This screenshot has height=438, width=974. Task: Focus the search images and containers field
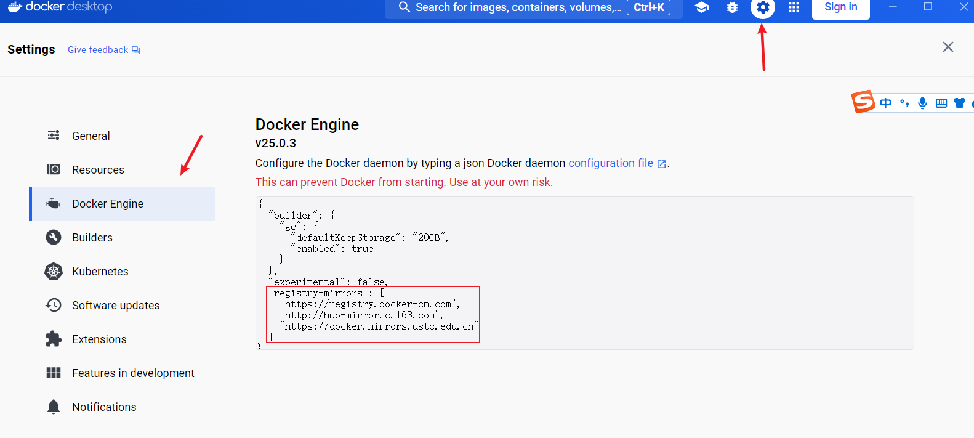coord(517,7)
